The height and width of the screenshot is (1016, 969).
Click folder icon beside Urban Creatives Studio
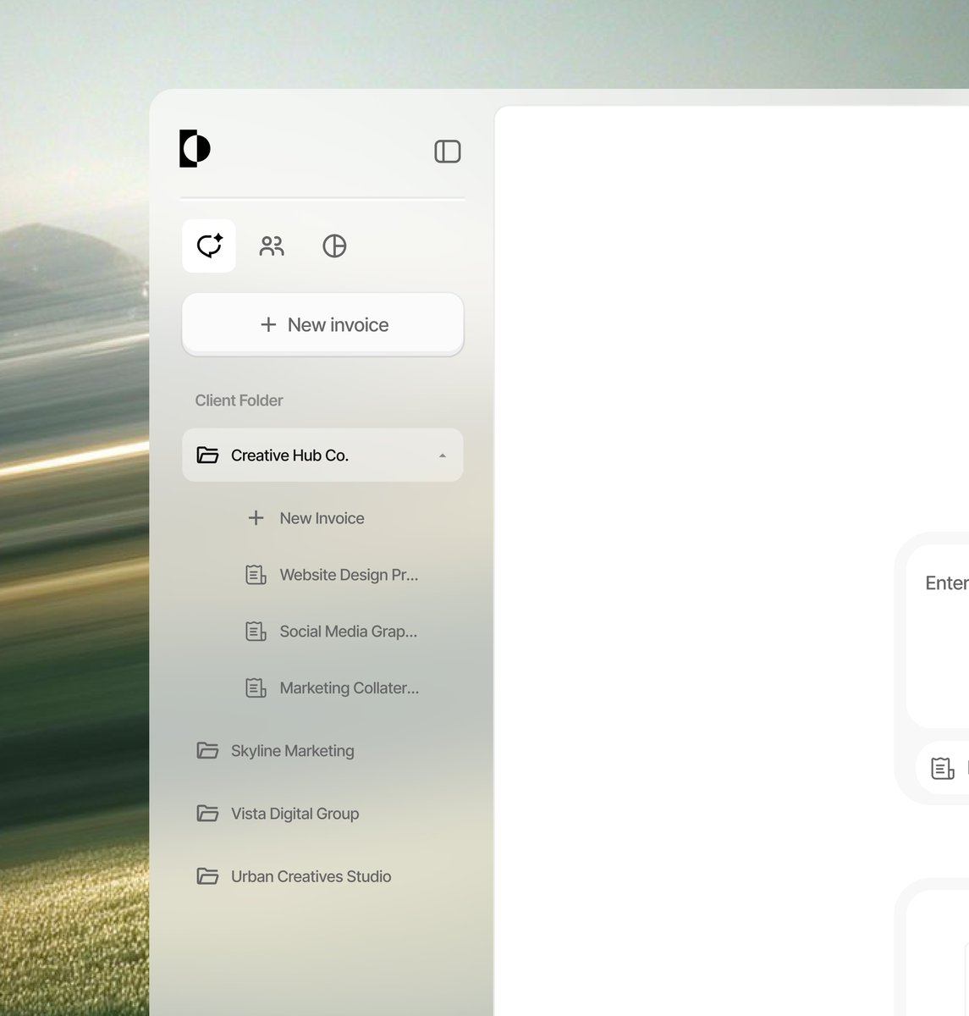point(207,875)
